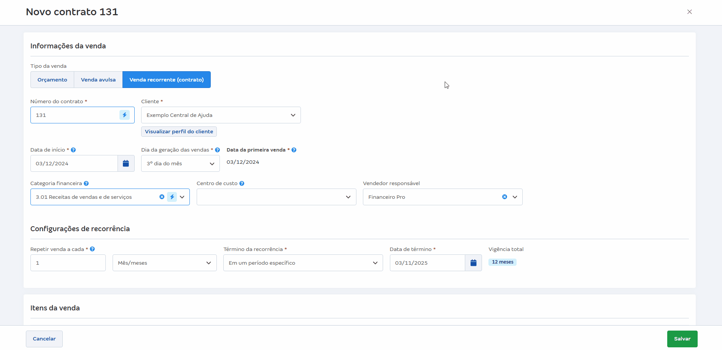The image size is (722, 350).
Task: Click the Configurações de recorrência heading
Action: 80,229
